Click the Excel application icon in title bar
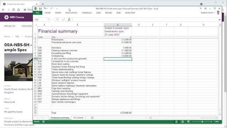 (x=36, y=9)
